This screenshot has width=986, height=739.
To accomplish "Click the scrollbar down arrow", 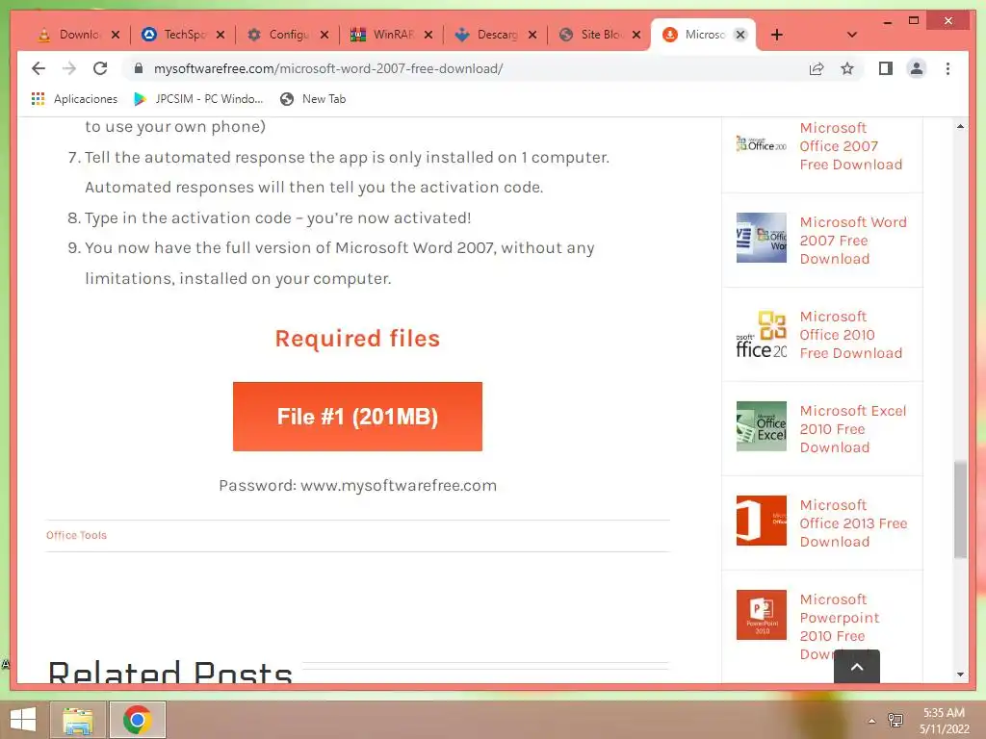I will 960,675.
